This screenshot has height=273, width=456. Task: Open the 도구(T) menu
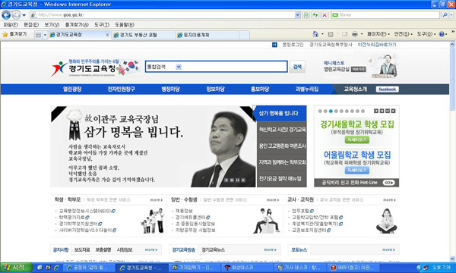click(x=102, y=25)
